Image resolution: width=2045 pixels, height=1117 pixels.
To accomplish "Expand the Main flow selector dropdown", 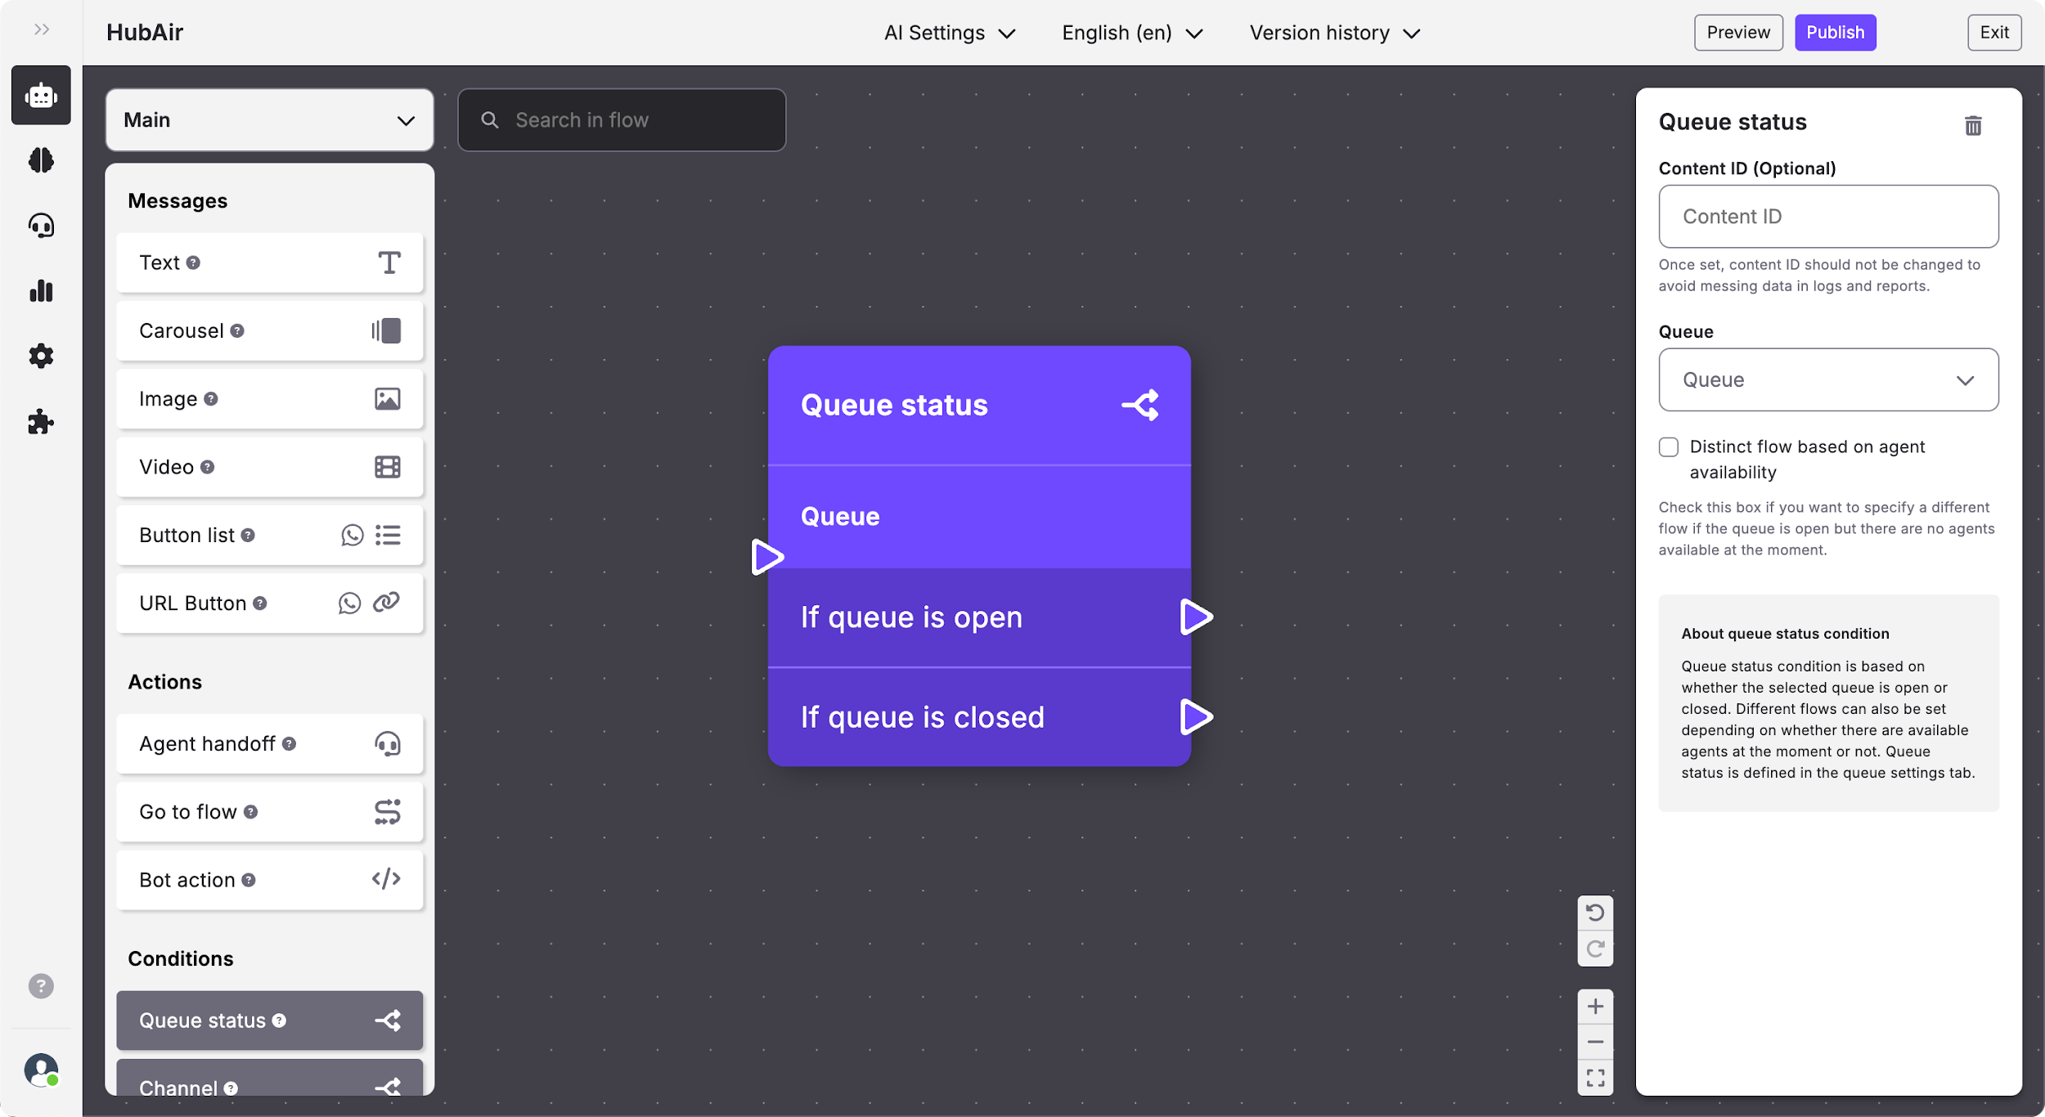I will click(269, 120).
